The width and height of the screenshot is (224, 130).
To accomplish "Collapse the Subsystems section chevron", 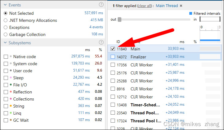I will point(5,43).
